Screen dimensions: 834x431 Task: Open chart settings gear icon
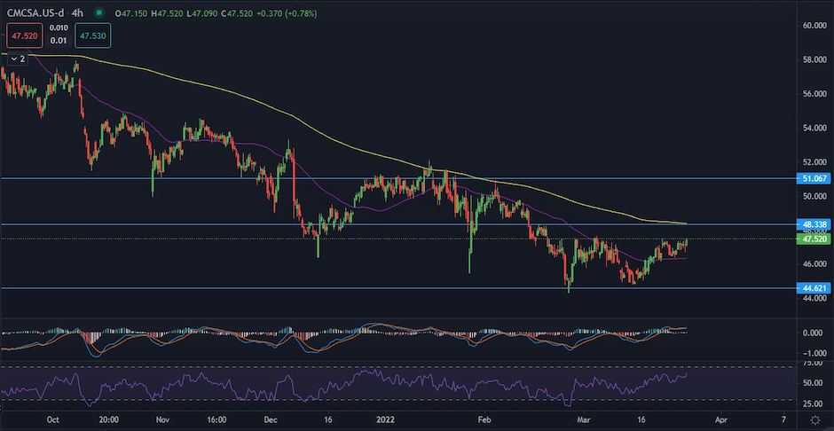[x=814, y=419]
